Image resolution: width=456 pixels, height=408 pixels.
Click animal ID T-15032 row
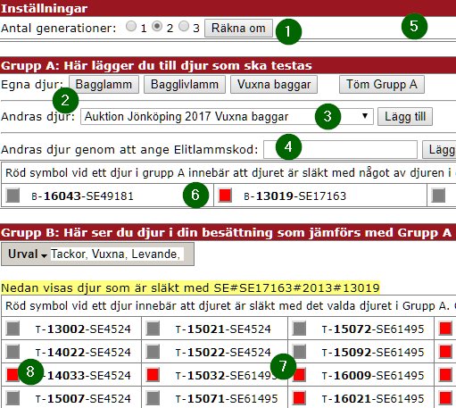coord(226,376)
